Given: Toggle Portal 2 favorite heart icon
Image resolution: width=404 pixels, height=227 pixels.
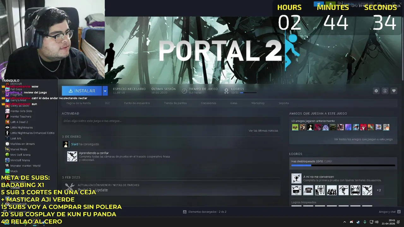Looking at the screenshot, I should point(394,91).
